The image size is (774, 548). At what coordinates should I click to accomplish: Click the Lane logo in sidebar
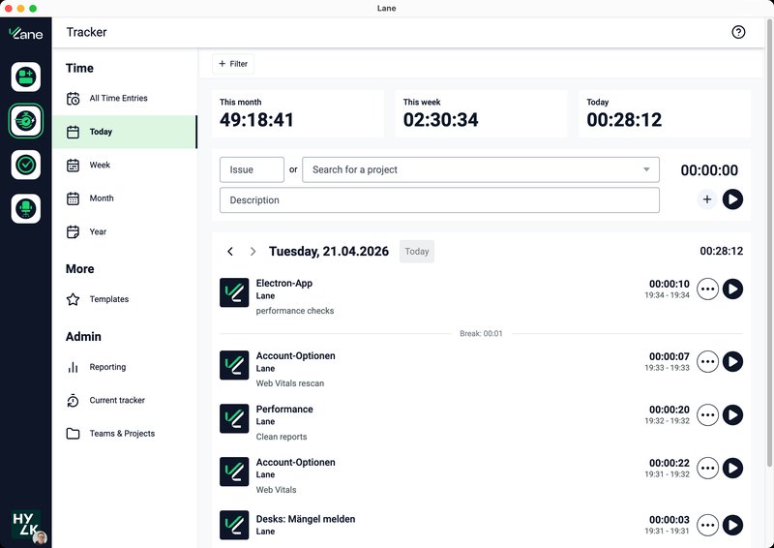coord(26,33)
